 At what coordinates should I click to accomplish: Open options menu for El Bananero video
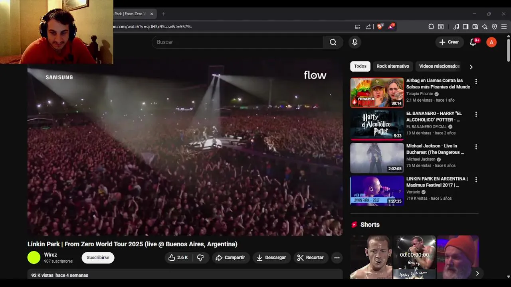476,114
